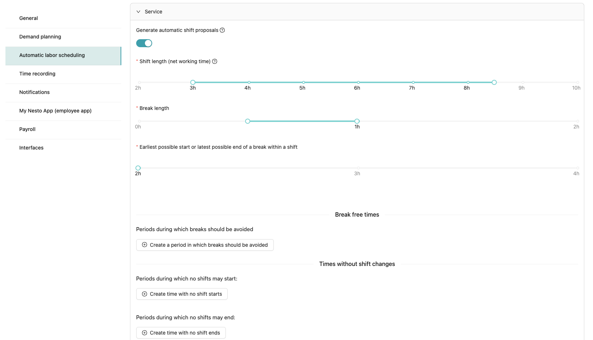Image resolution: width=593 pixels, height=340 pixels.
Task: Open General settings tab
Action: [x=29, y=18]
